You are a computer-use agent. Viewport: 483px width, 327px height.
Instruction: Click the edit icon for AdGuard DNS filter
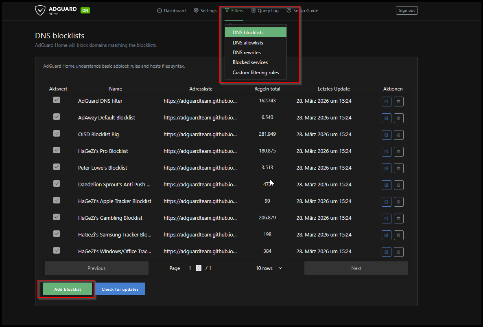(x=386, y=102)
